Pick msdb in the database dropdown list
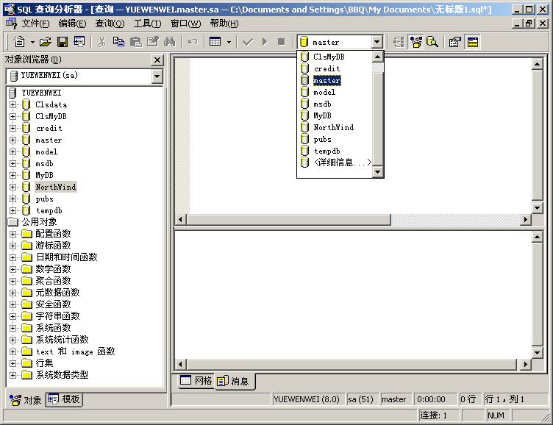553x425 pixels. coord(322,104)
